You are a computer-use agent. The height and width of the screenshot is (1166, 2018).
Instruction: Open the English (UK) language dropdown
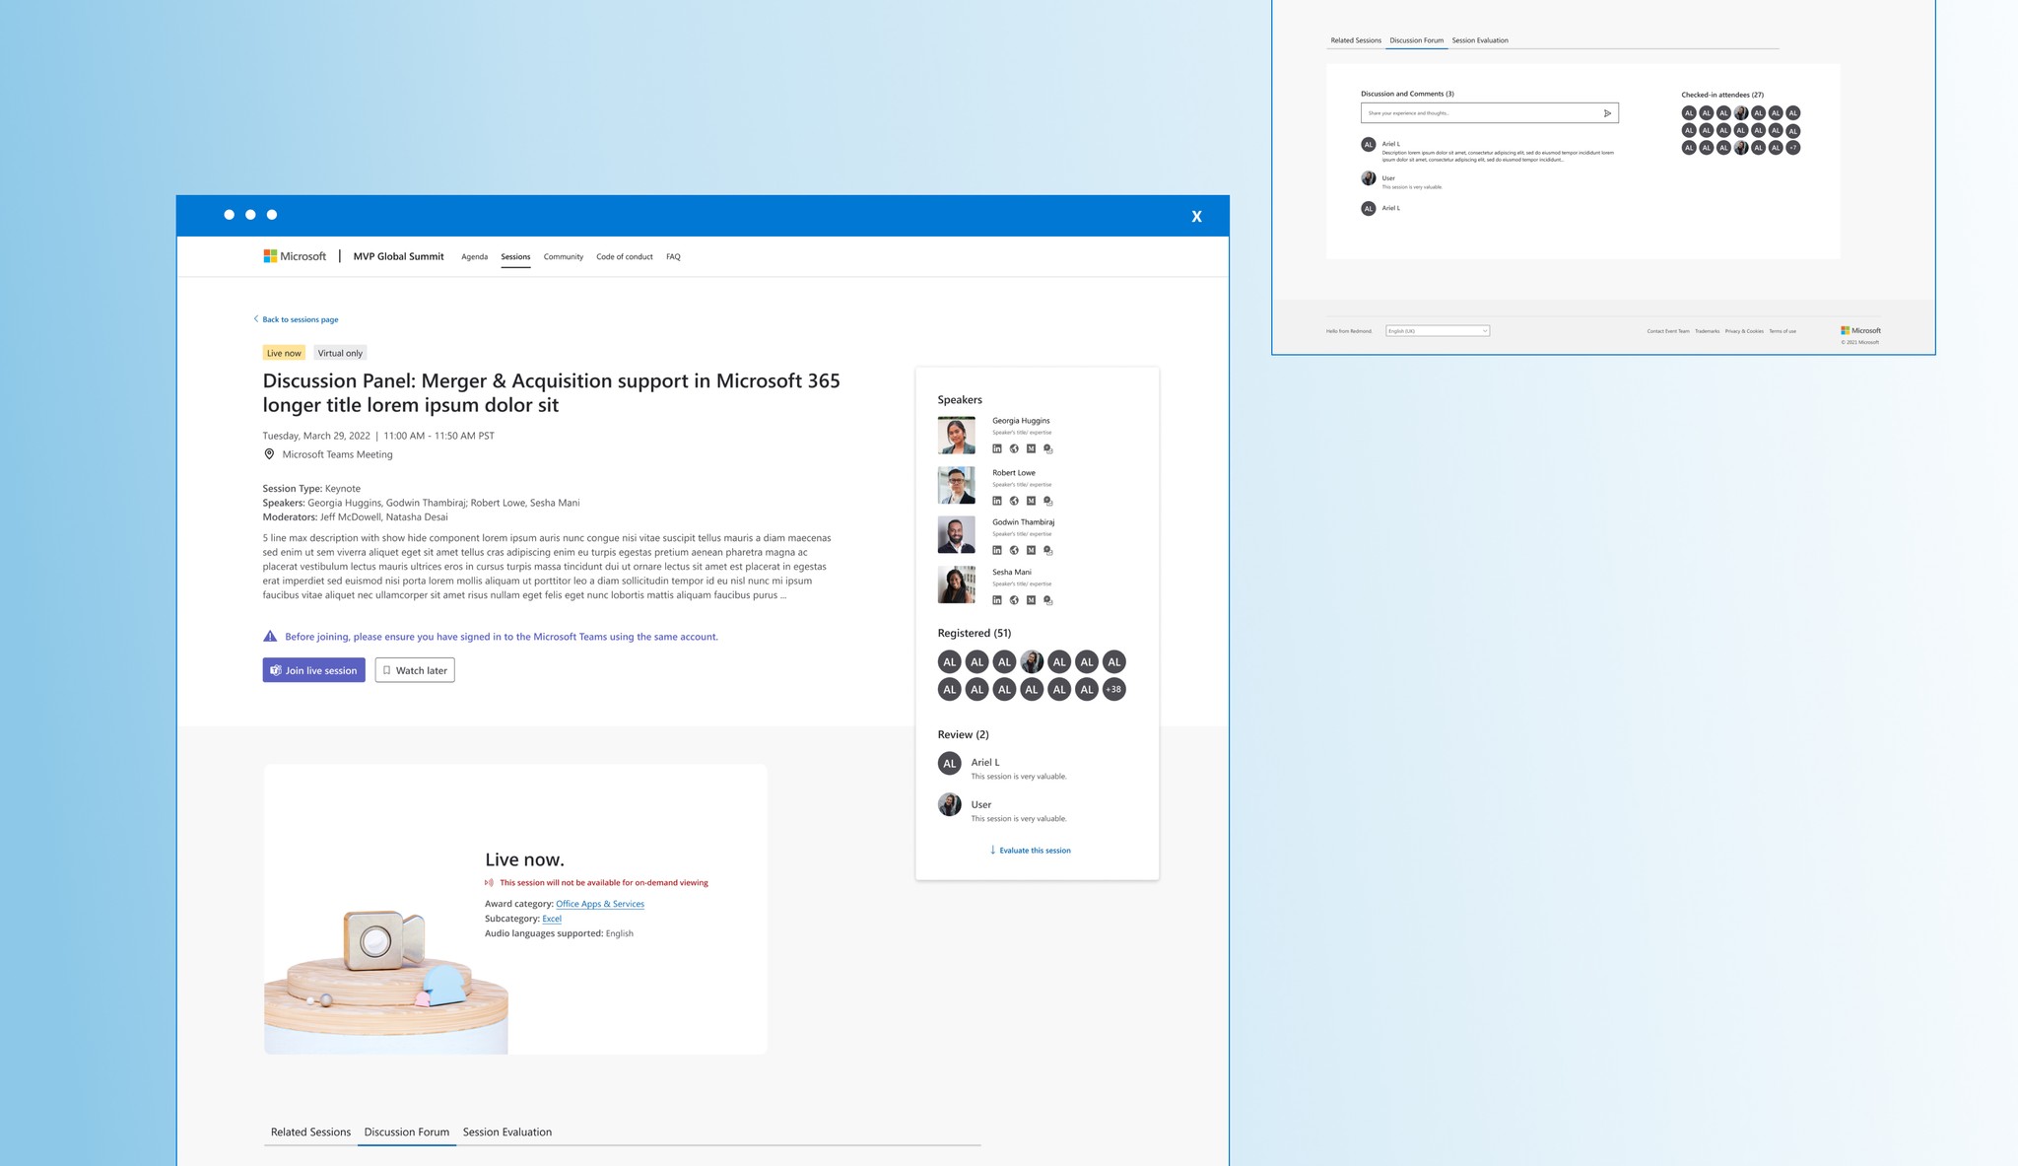pos(1437,331)
